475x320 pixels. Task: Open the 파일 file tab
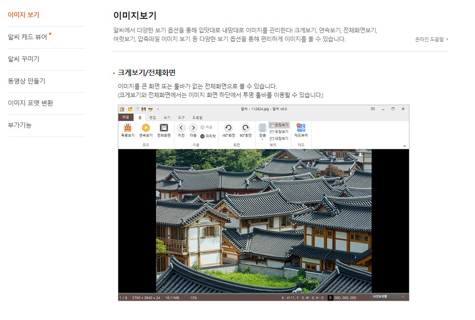[126, 117]
